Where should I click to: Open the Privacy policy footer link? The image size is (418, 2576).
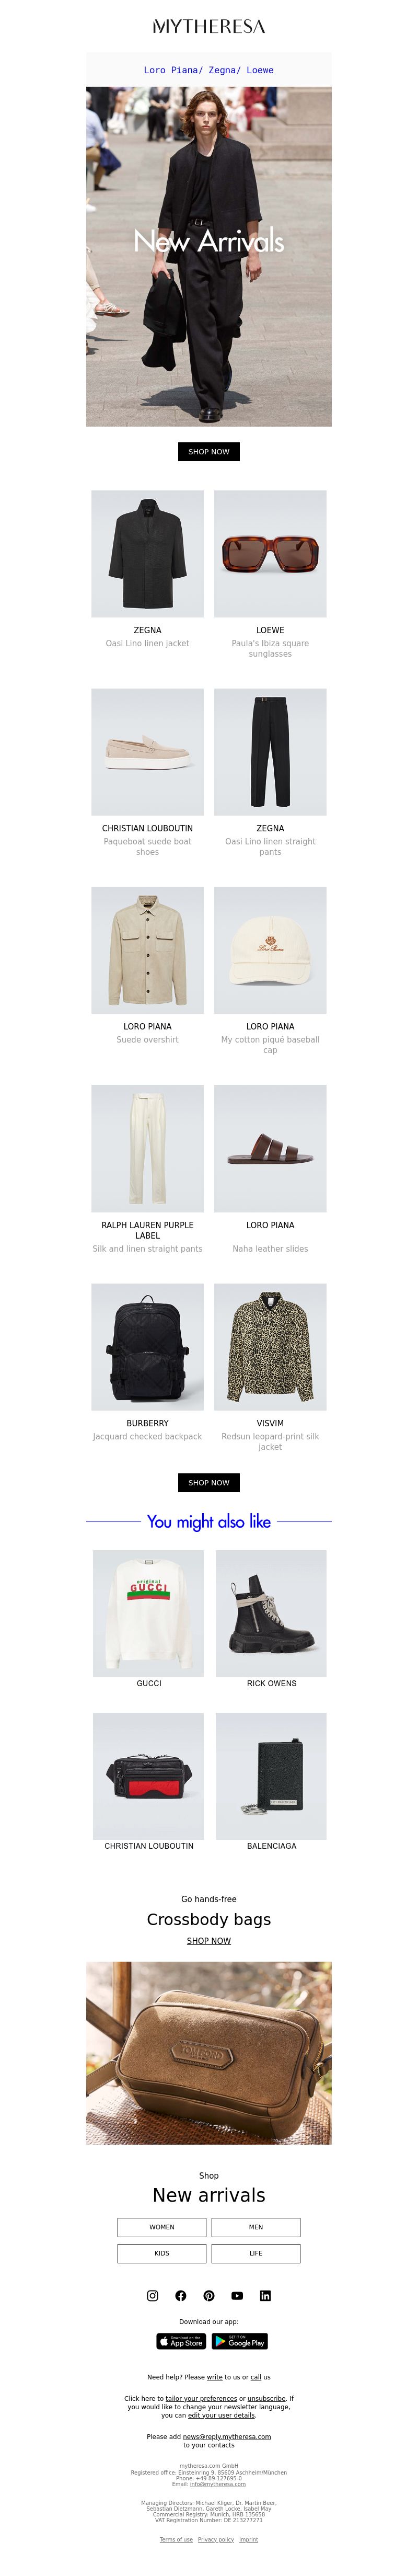pos(216,2539)
